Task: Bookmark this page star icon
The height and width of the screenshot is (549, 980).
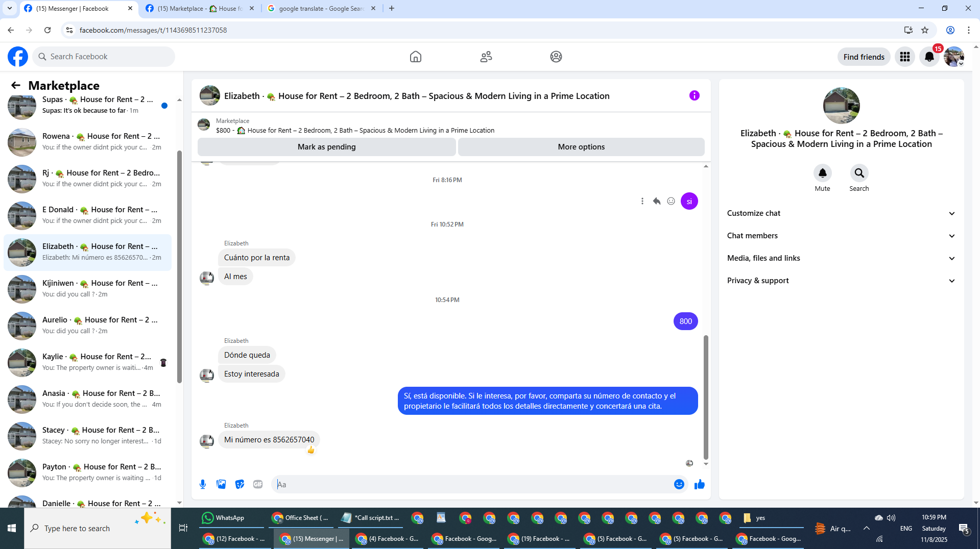Action: pyautogui.click(x=925, y=30)
